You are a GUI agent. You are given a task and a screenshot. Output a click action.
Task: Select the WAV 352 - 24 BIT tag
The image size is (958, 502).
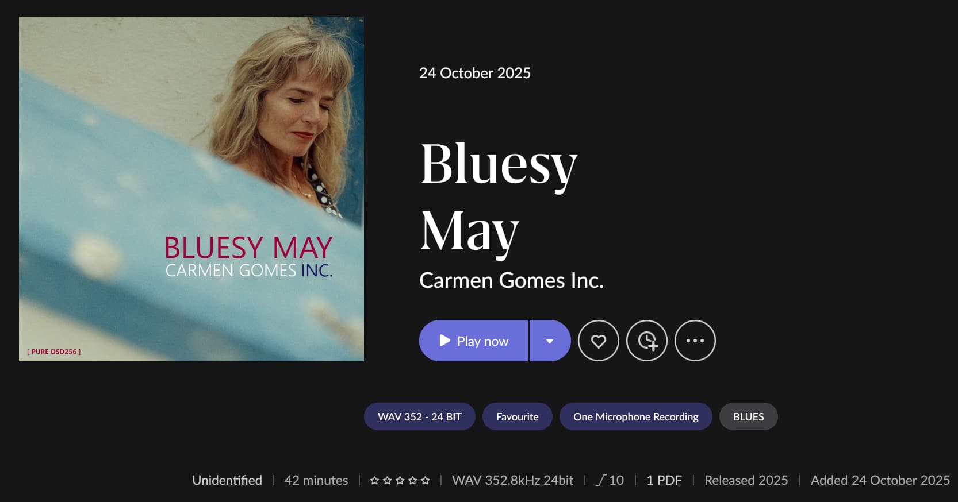pyautogui.click(x=419, y=416)
